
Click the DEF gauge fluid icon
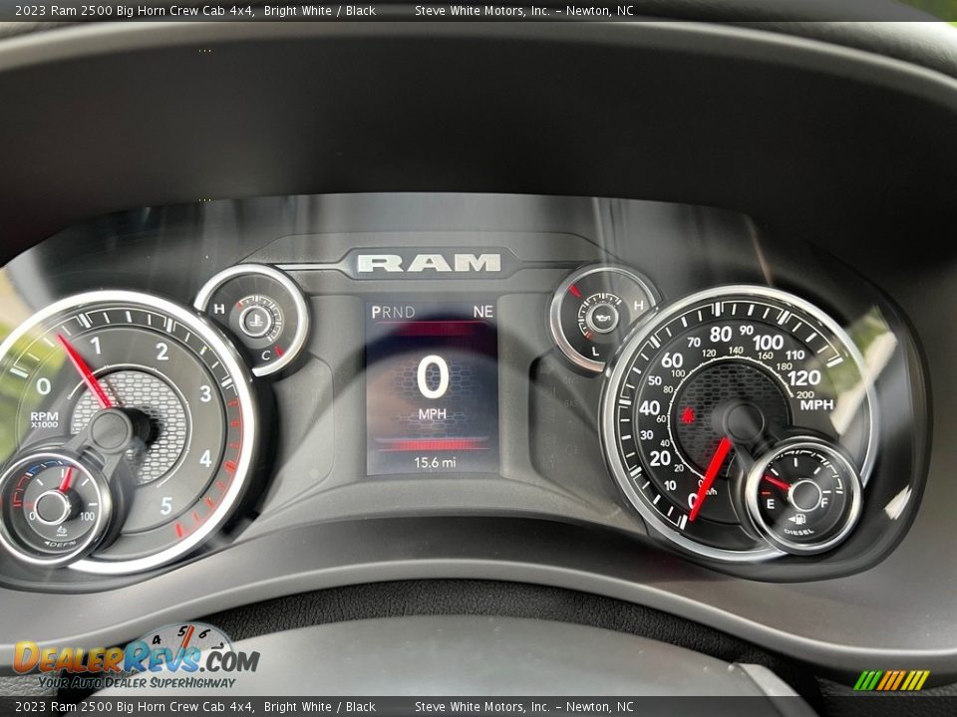[62, 530]
